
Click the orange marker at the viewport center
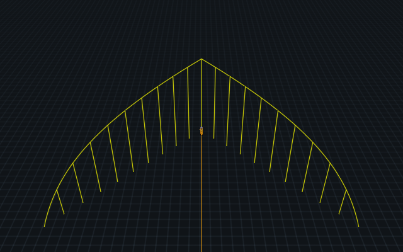pos(201,131)
